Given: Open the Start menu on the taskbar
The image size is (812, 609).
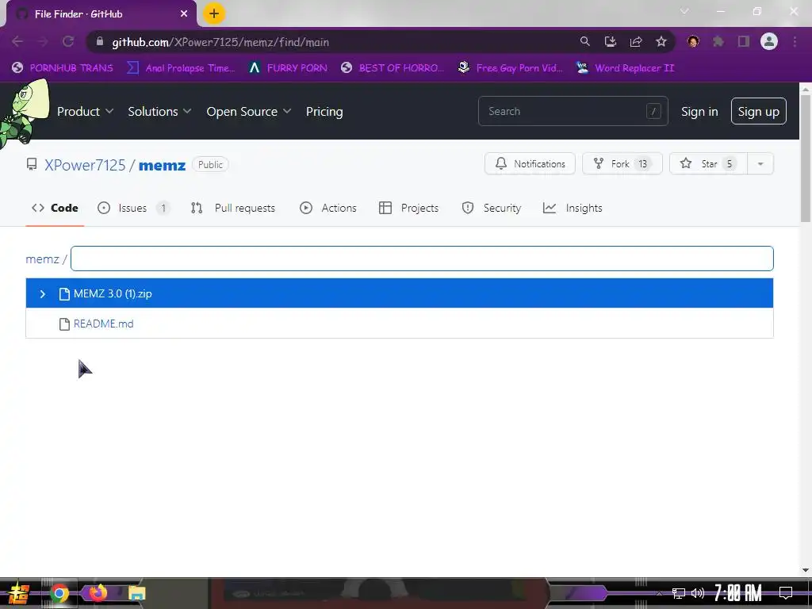Looking at the screenshot, I should [18, 593].
